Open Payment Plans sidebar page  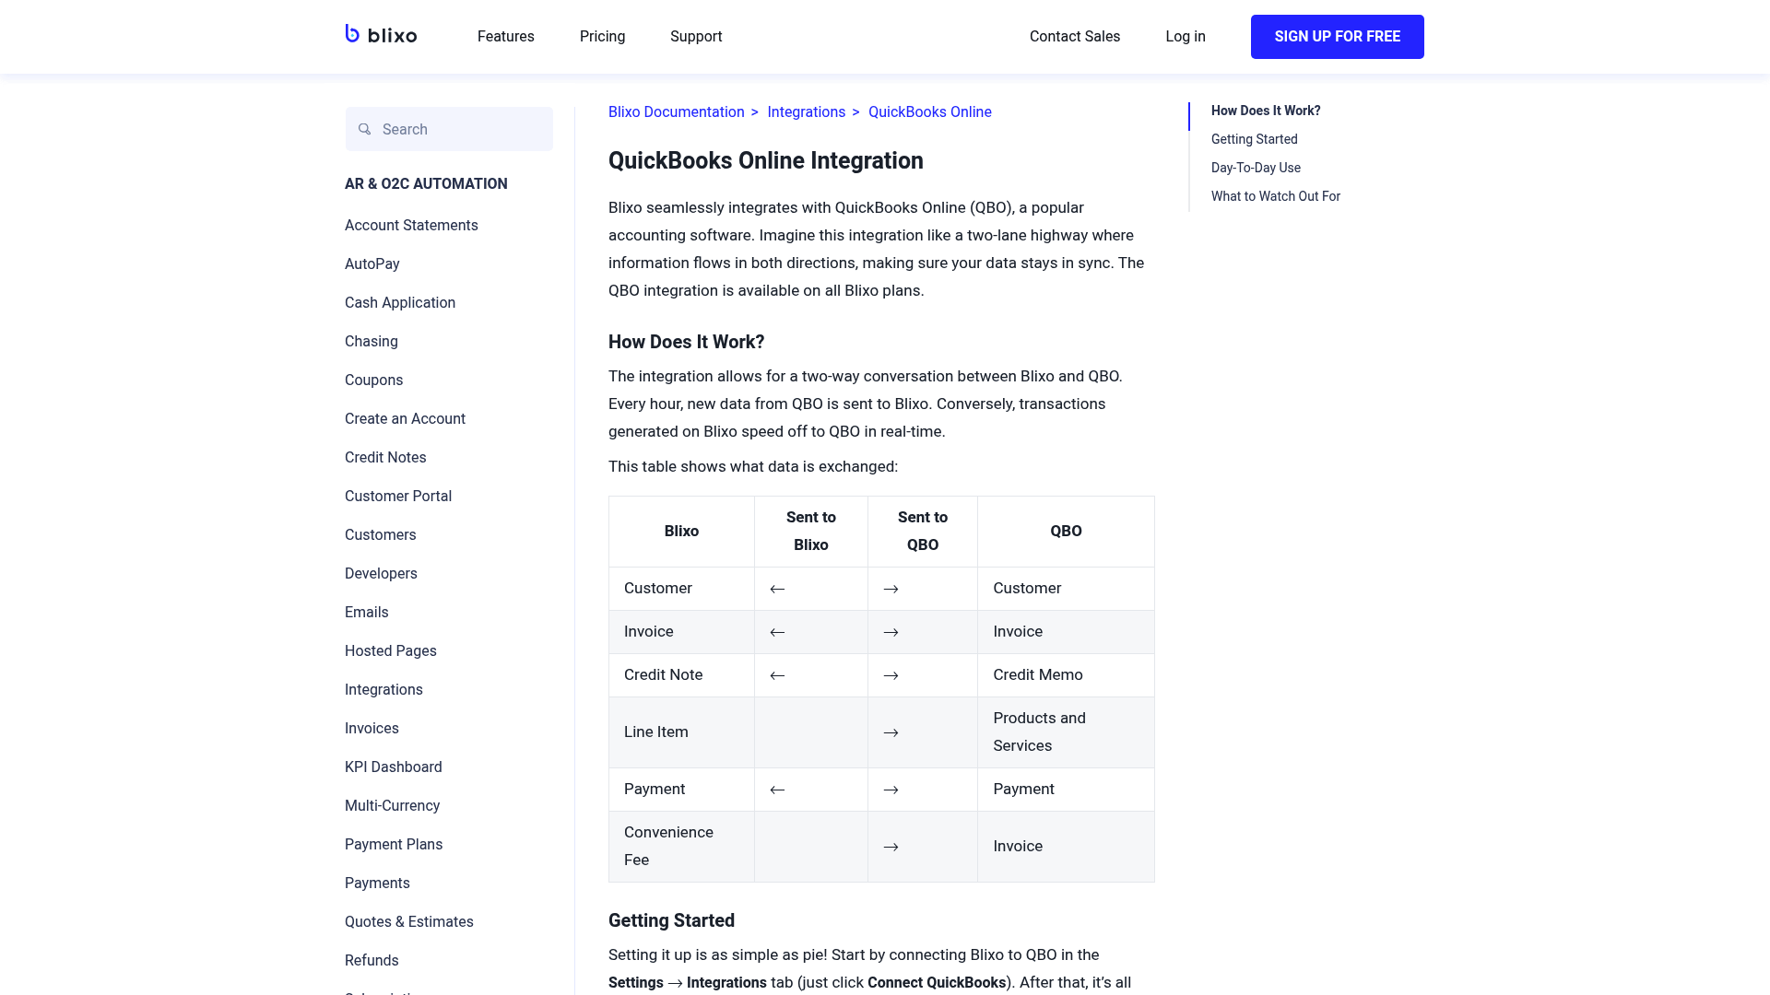click(x=394, y=845)
